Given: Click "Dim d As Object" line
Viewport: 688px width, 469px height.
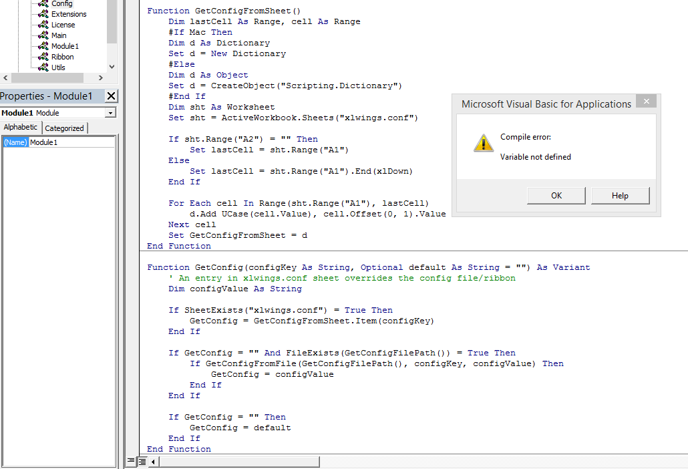Looking at the screenshot, I should 208,75.
